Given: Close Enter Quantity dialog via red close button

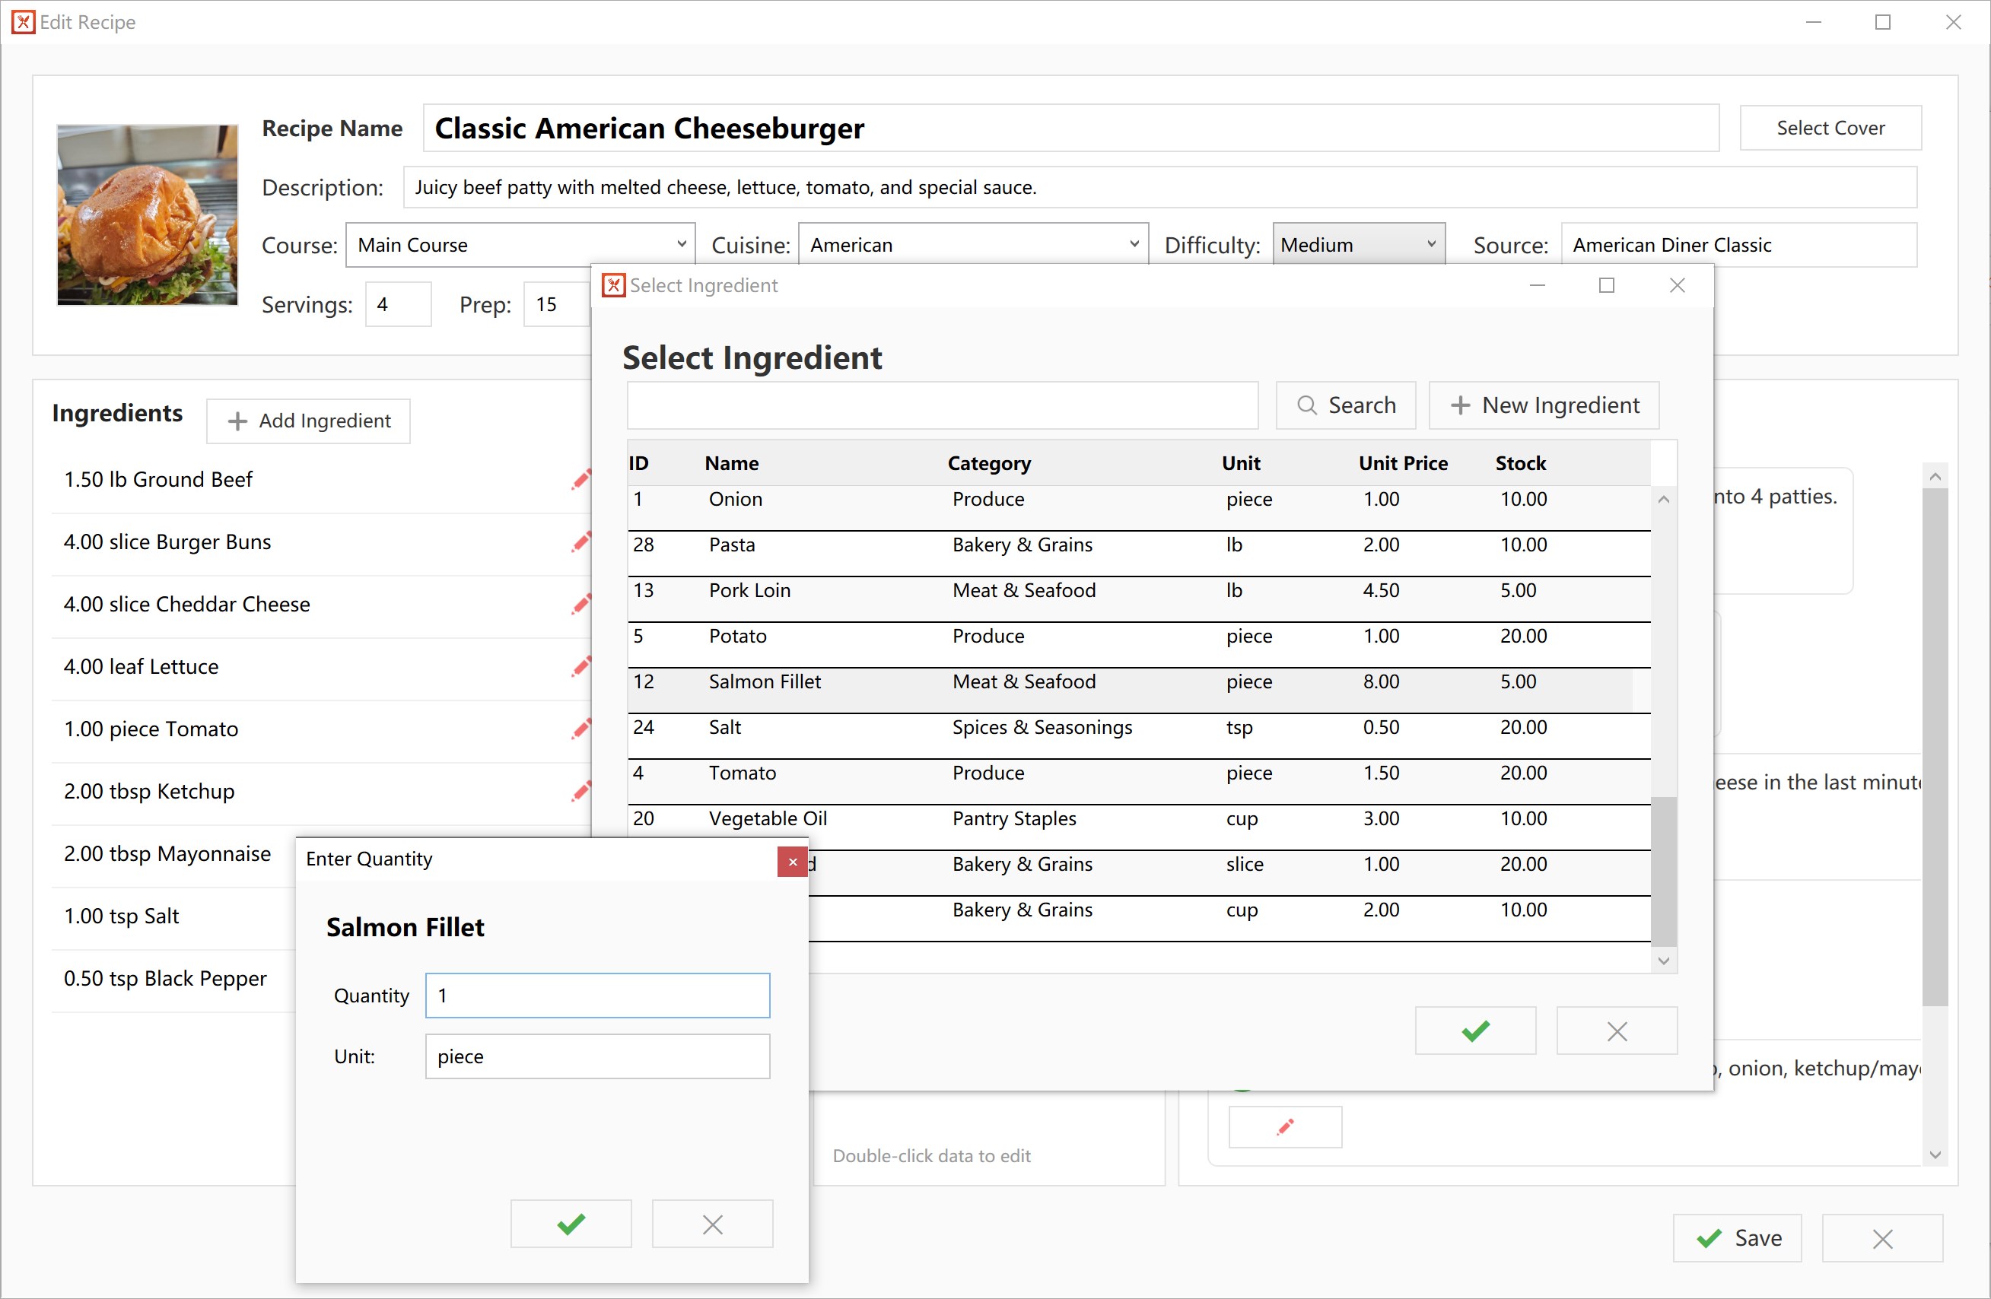Looking at the screenshot, I should pyautogui.click(x=792, y=862).
